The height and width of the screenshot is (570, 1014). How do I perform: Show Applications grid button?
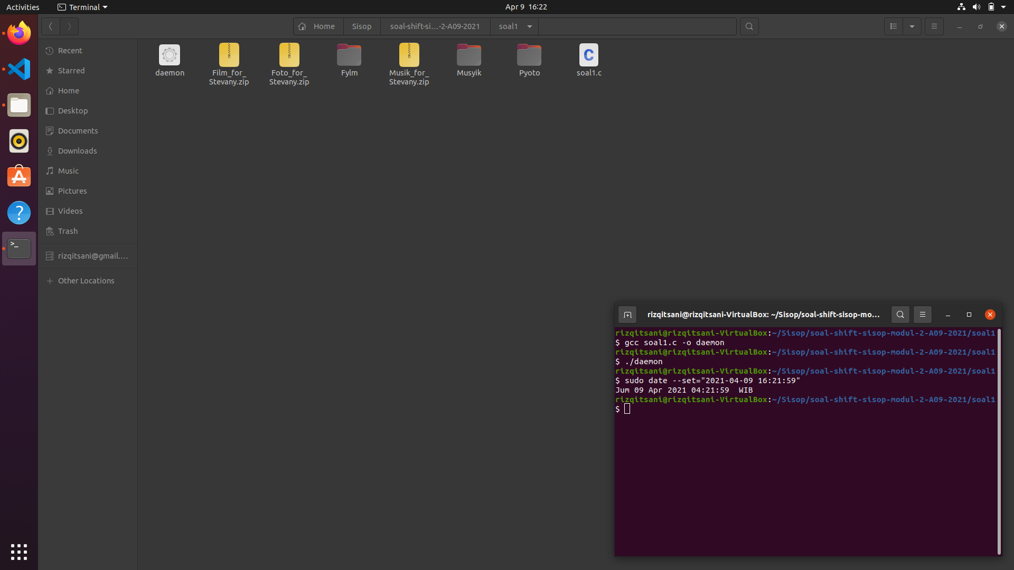(x=19, y=552)
